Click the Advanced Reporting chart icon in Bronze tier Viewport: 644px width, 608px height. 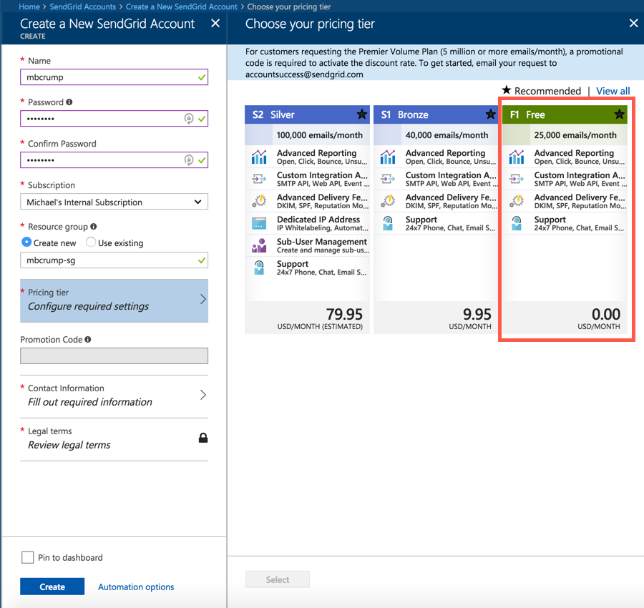pos(388,157)
